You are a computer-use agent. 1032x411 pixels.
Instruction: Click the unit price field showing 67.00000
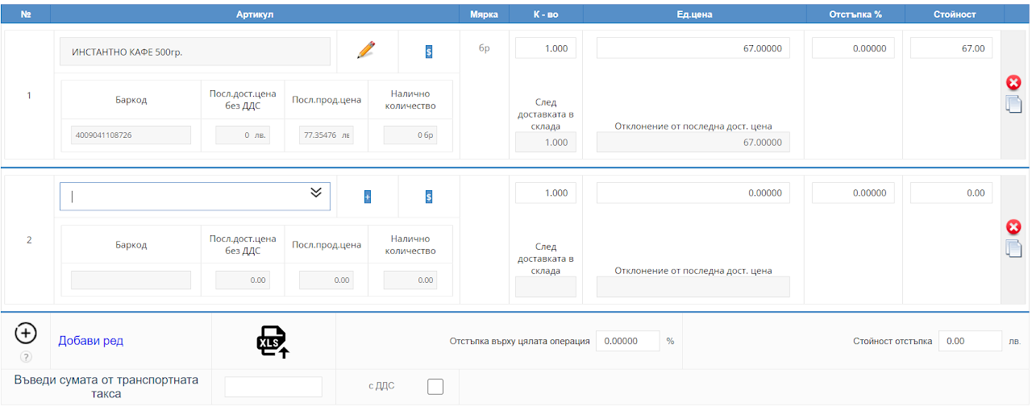[x=693, y=48]
